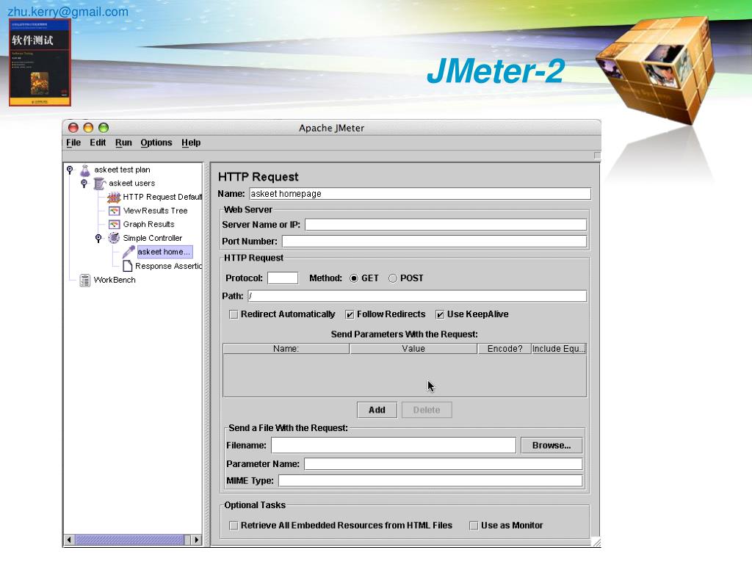Toggle the Follow Redirects checkbox
The height and width of the screenshot is (564, 752).
tap(350, 314)
